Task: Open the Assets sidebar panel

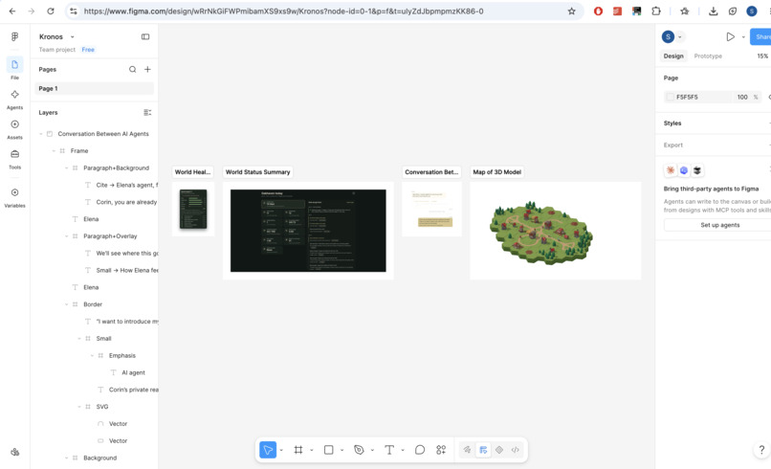Action: tap(14, 124)
